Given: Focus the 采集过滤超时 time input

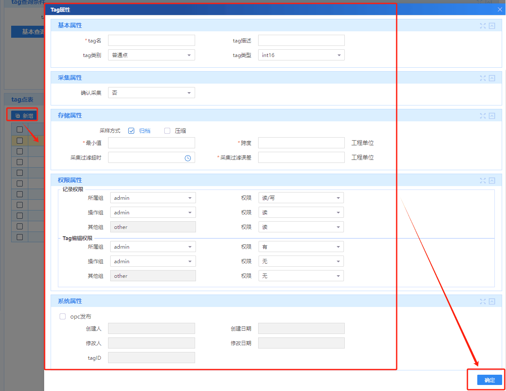Looking at the screenshot, I should click(x=151, y=157).
